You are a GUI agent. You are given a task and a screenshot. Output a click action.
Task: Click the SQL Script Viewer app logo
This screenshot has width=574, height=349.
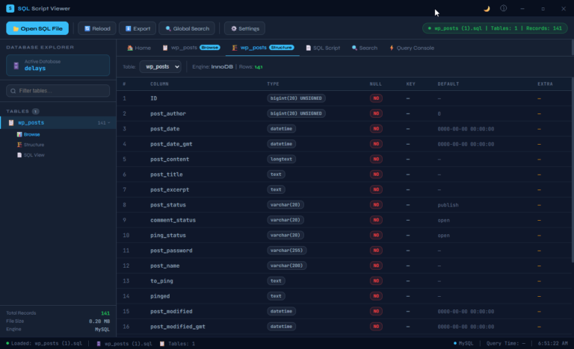10,8
